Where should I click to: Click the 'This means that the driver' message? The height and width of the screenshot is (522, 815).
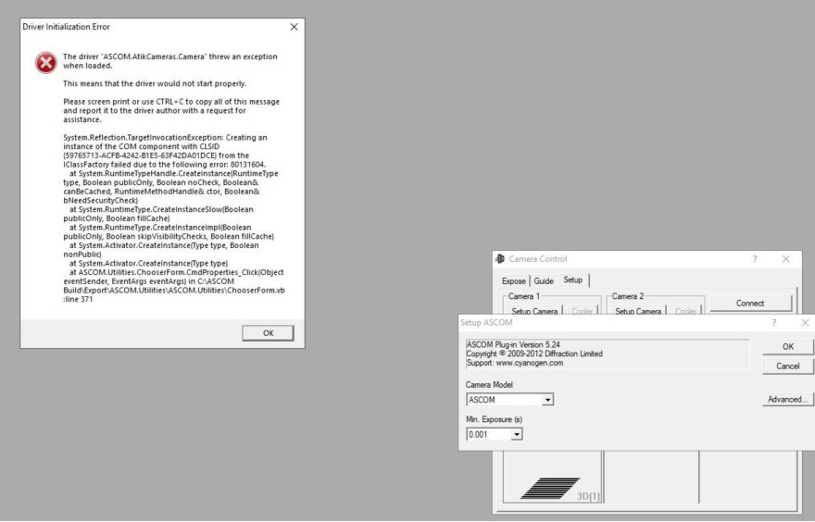[155, 83]
